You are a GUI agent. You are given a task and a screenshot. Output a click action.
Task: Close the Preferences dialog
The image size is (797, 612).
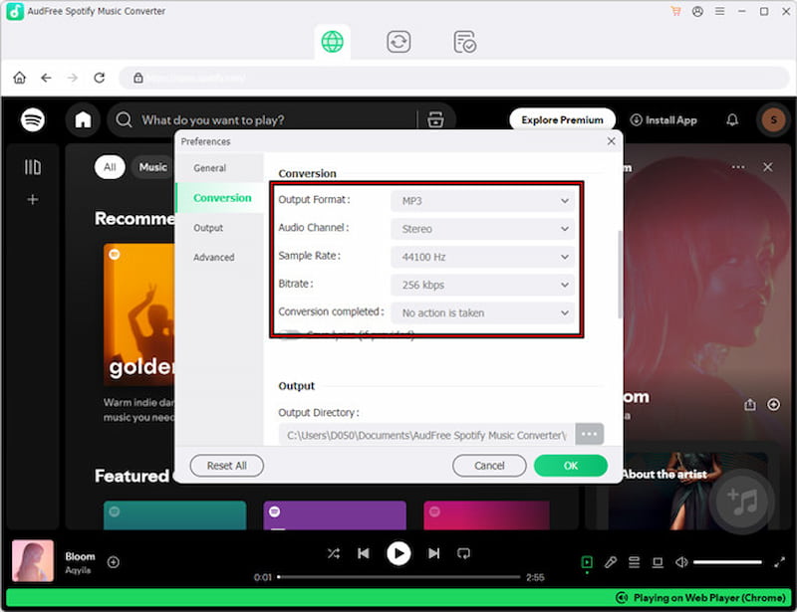click(x=611, y=141)
